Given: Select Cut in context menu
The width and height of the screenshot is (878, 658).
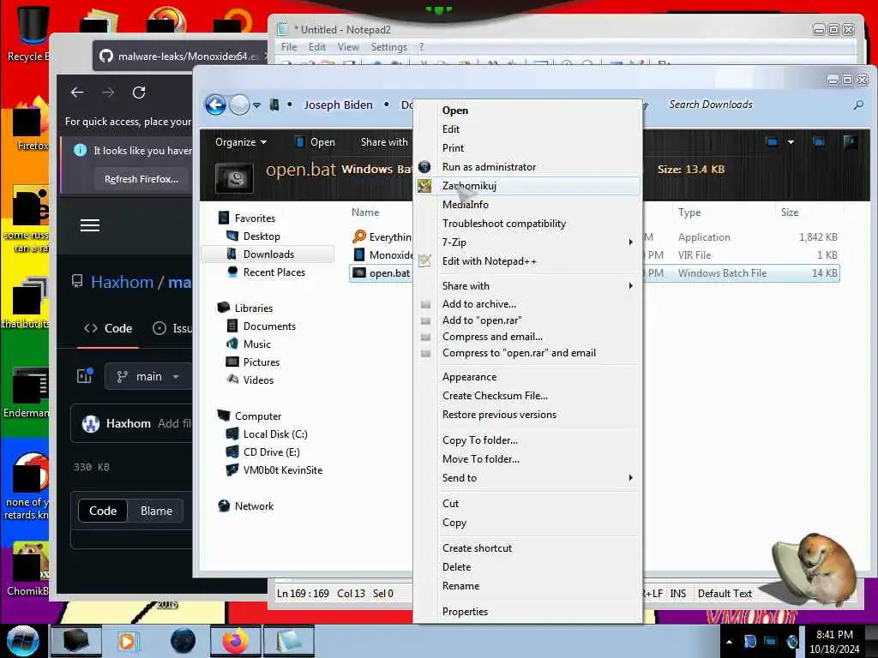Looking at the screenshot, I should tap(528, 504).
